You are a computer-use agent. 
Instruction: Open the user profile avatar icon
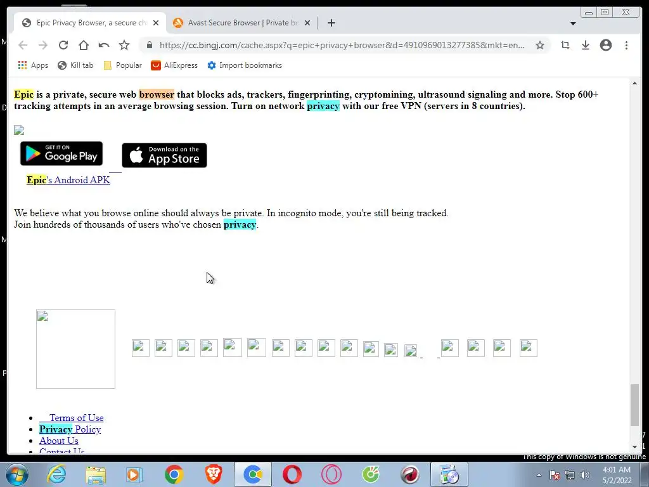coord(606,45)
